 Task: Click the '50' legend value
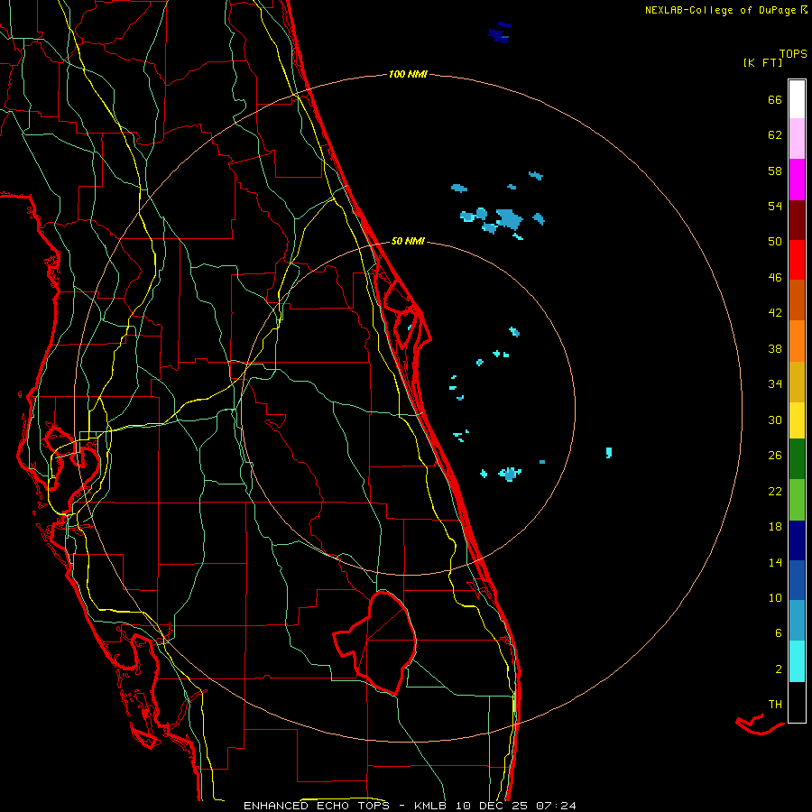(x=775, y=242)
